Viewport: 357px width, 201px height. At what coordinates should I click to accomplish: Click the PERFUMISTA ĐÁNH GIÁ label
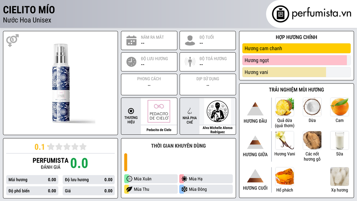[x=51, y=163]
